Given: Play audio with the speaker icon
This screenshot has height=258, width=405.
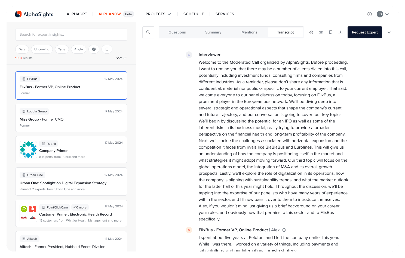Looking at the screenshot, I should [311, 32].
